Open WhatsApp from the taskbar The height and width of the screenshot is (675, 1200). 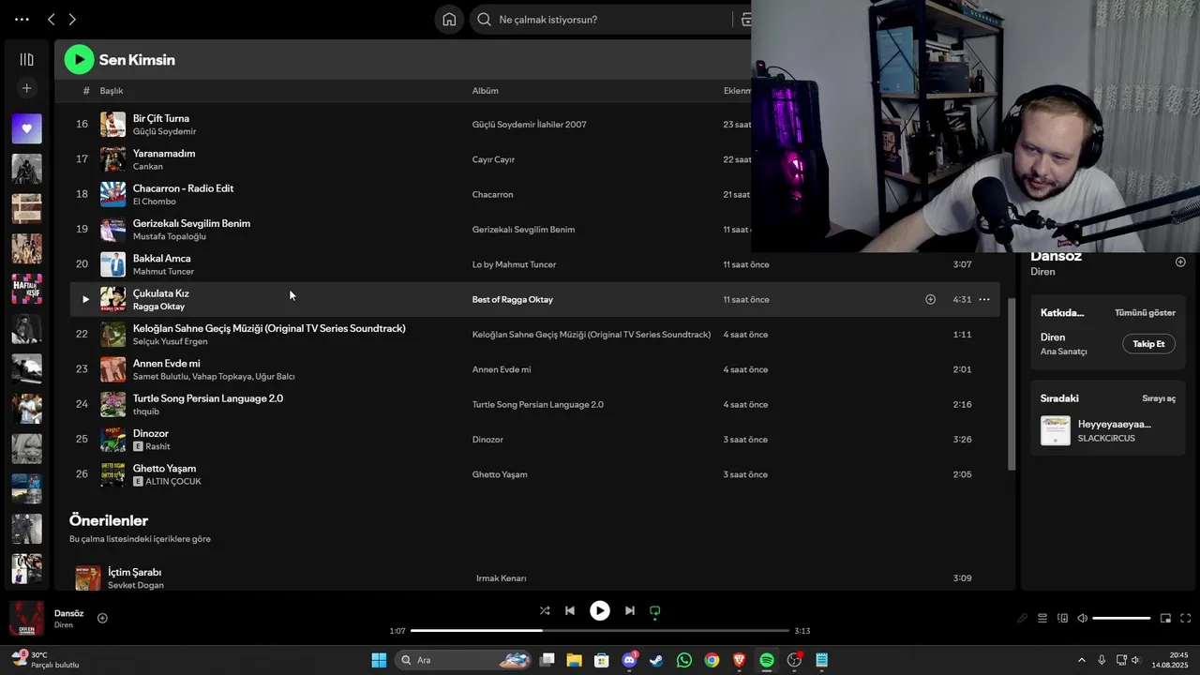[684, 660]
